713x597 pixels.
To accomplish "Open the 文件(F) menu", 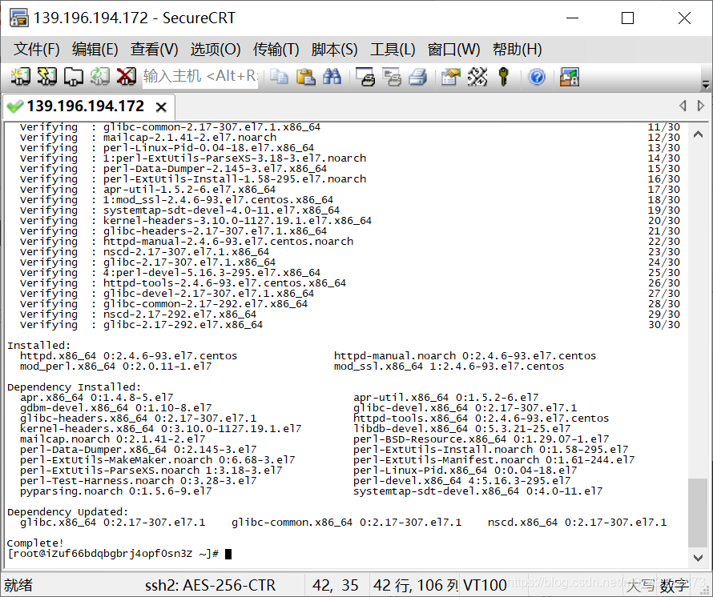I will point(36,49).
